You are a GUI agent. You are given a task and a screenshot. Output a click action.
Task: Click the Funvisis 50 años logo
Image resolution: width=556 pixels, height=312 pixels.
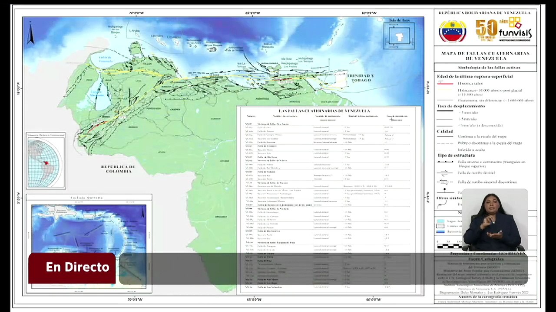click(x=503, y=29)
